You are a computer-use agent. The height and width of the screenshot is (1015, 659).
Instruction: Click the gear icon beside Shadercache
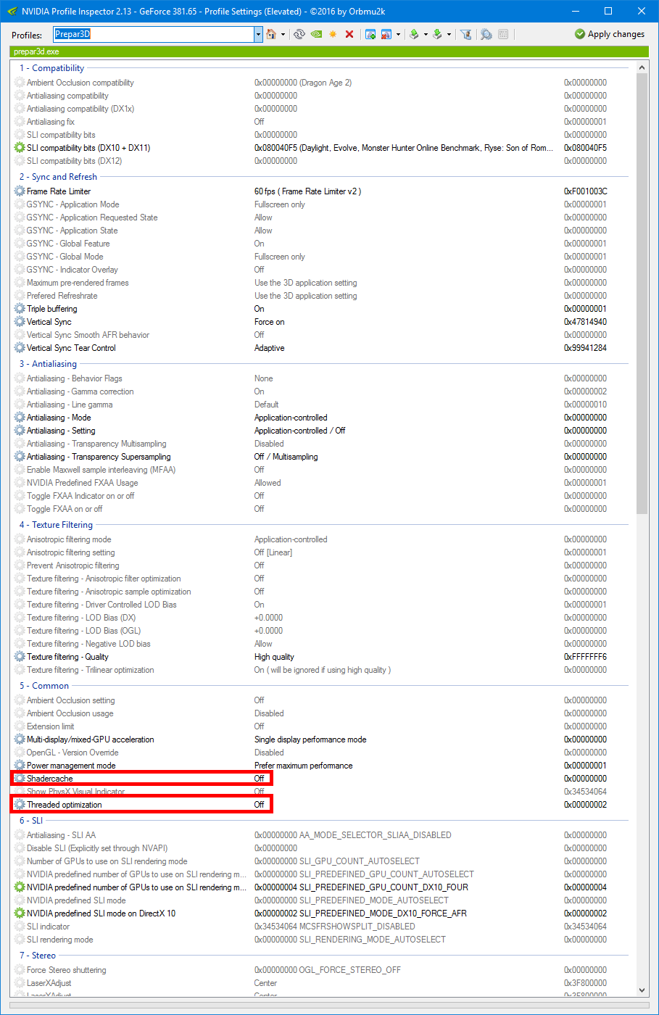pyautogui.click(x=20, y=779)
